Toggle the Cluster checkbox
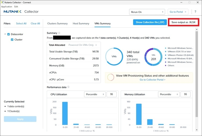202x136 pixels. [x=12, y=40]
